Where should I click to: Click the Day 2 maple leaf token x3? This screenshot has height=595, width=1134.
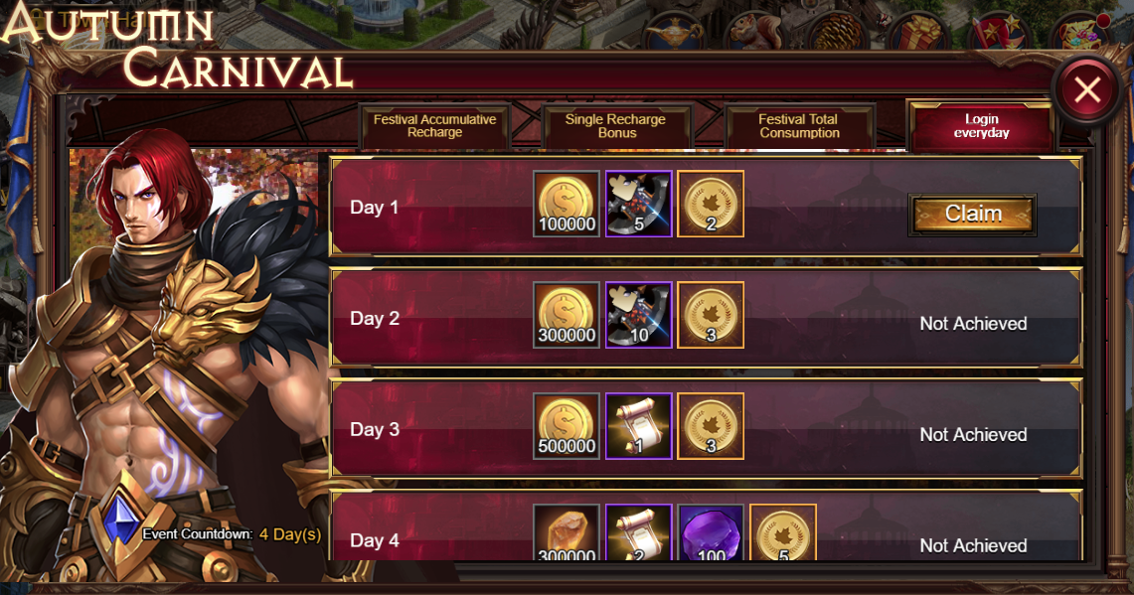click(x=711, y=315)
